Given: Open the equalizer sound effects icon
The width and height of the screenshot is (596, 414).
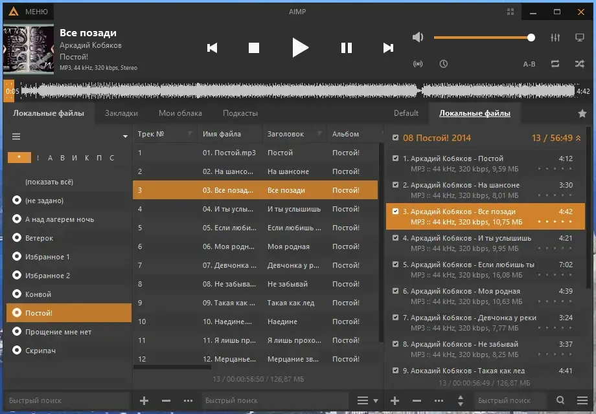Looking at the screenshot, I should pyautogui.click(x=555, y=37).
